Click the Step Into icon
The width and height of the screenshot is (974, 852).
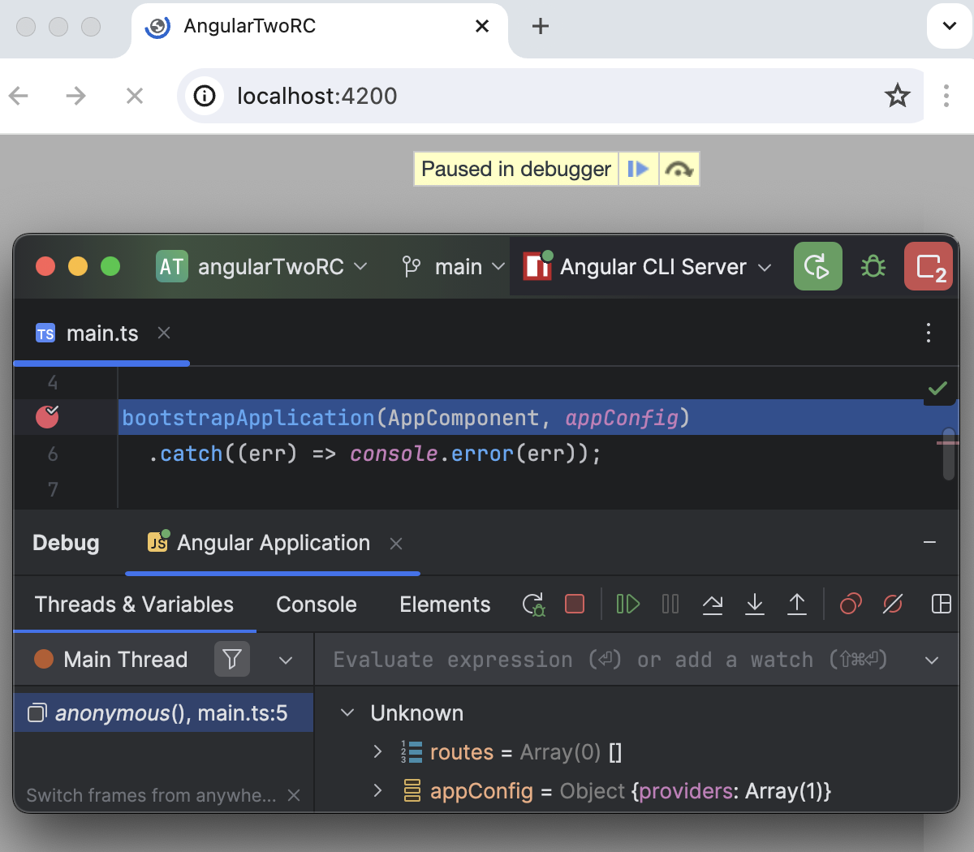[755, 604]
